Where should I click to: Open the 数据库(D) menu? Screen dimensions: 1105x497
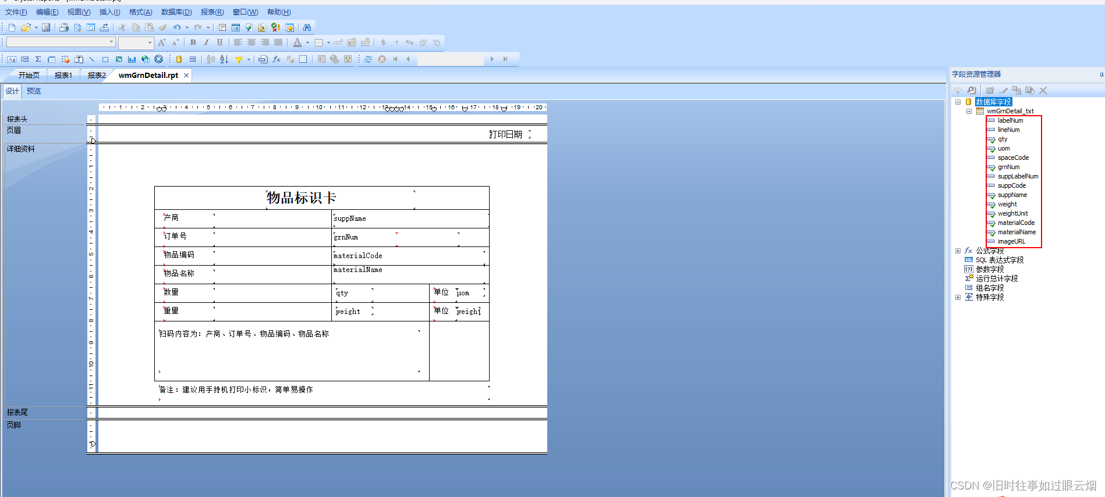[176, 12]
